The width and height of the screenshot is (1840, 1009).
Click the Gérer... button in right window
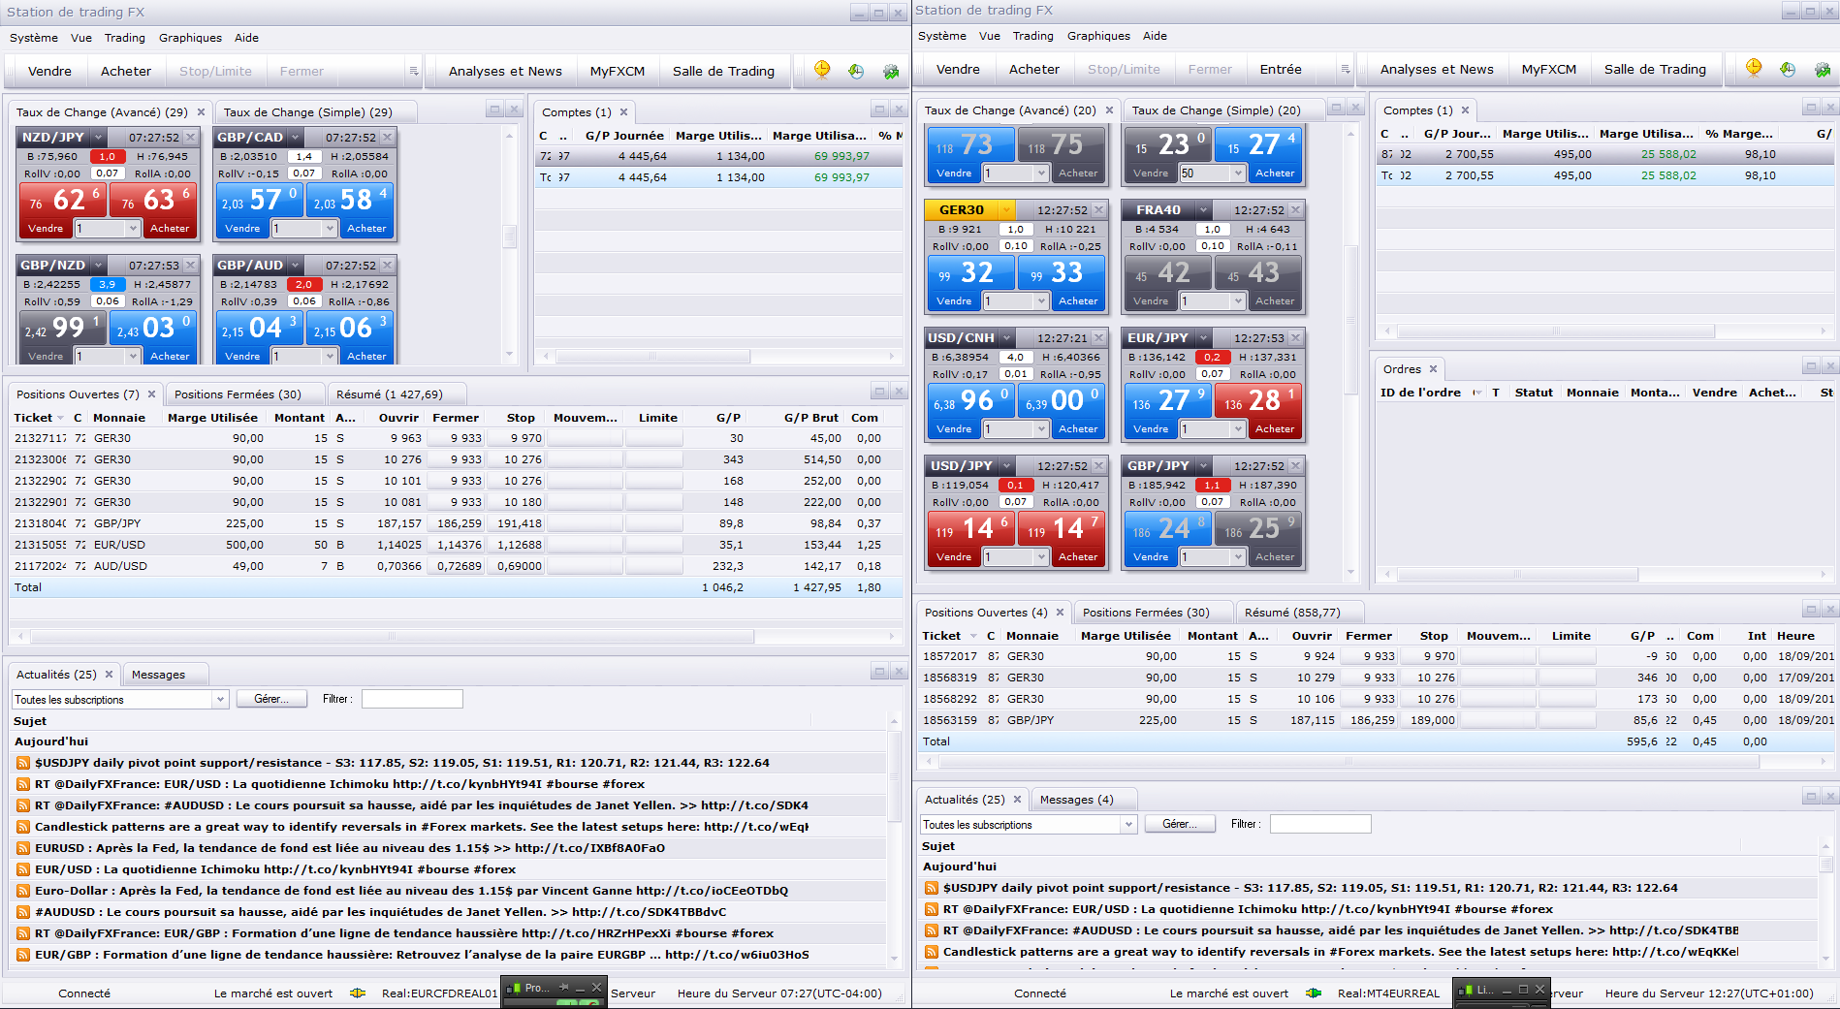click(x=1180, y=824)
